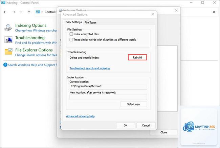The height and width of the screenshot is (148, 220).
Task: Close the Indexing Options window with X
Action: (176, 10)
